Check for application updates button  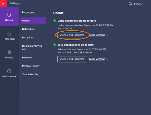tap(72, 59)
